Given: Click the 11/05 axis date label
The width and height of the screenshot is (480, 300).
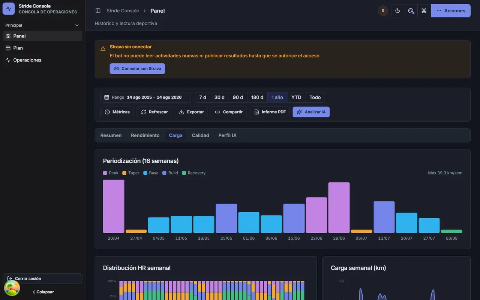Looking at the screenshot, I should pyautogui.click(x=181, y=238).
